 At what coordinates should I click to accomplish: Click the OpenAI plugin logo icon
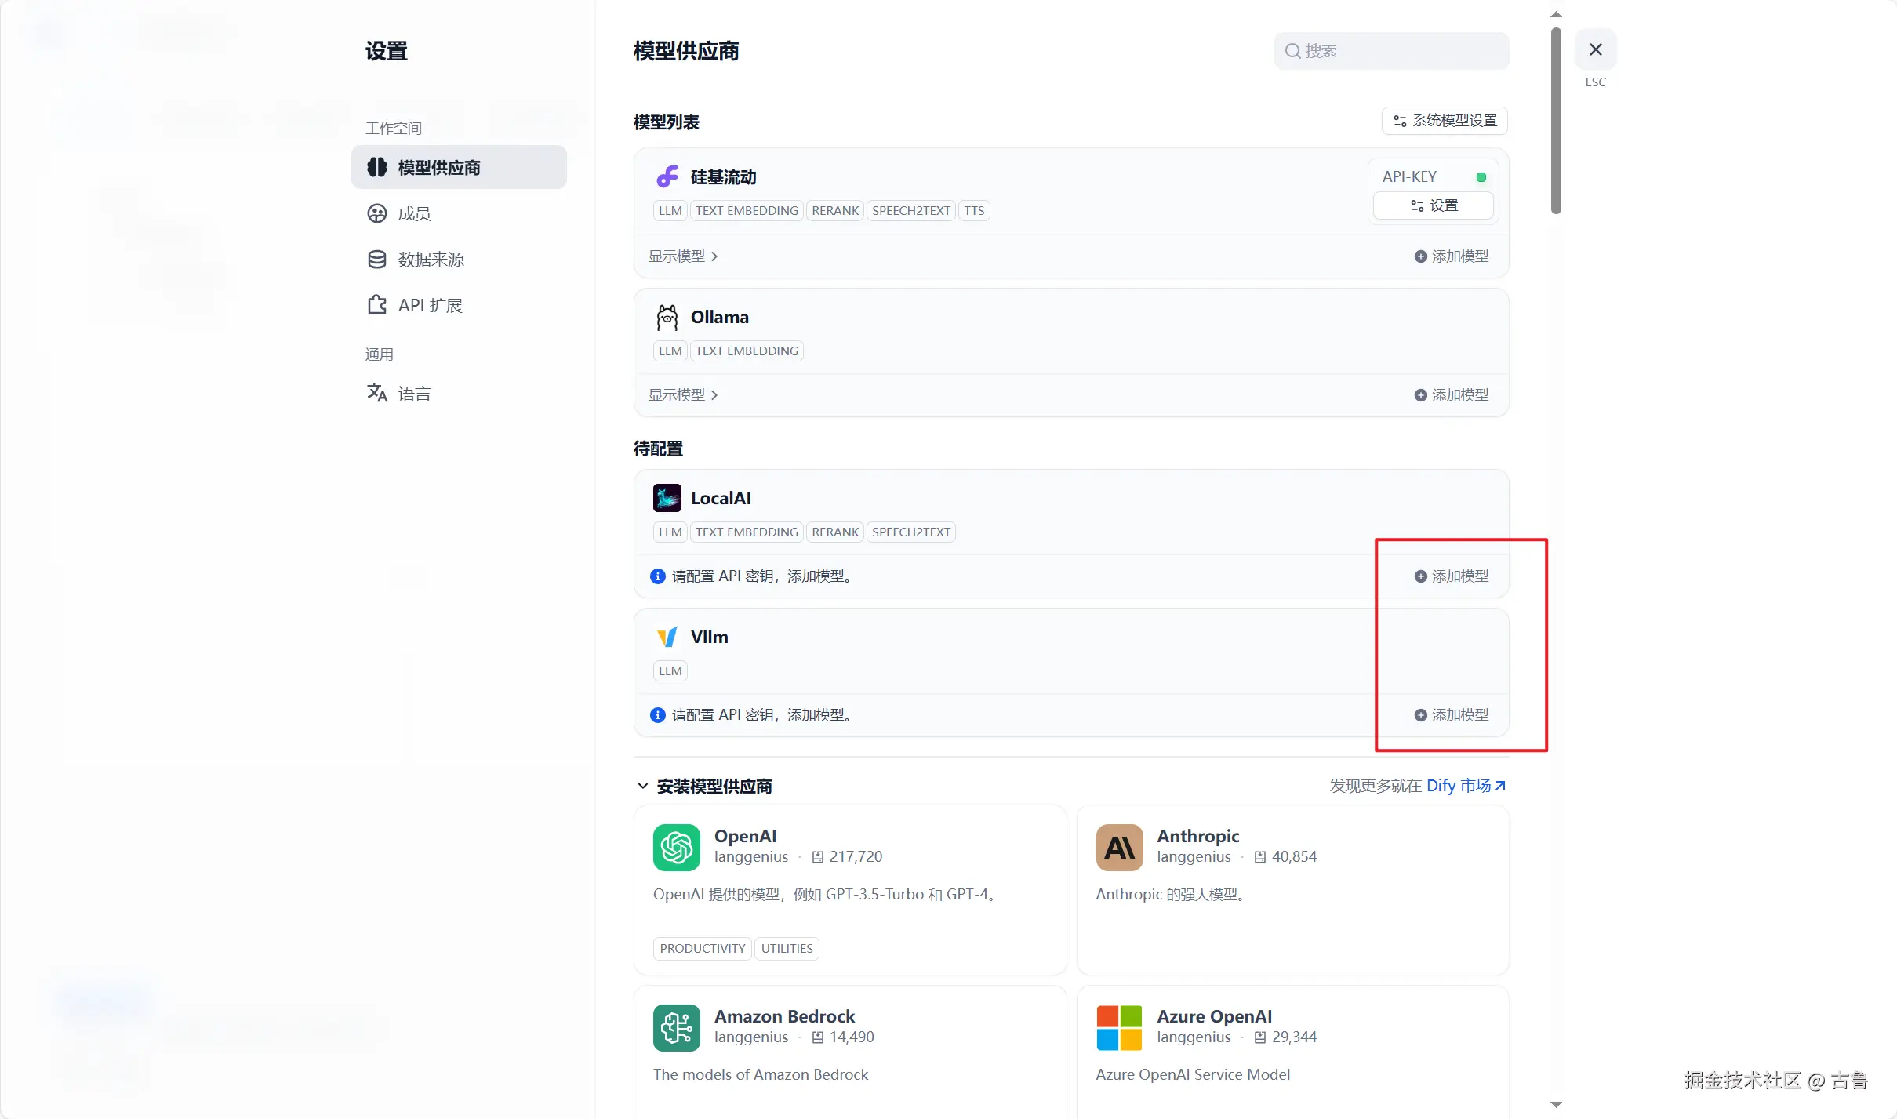(x=676, y=847)
